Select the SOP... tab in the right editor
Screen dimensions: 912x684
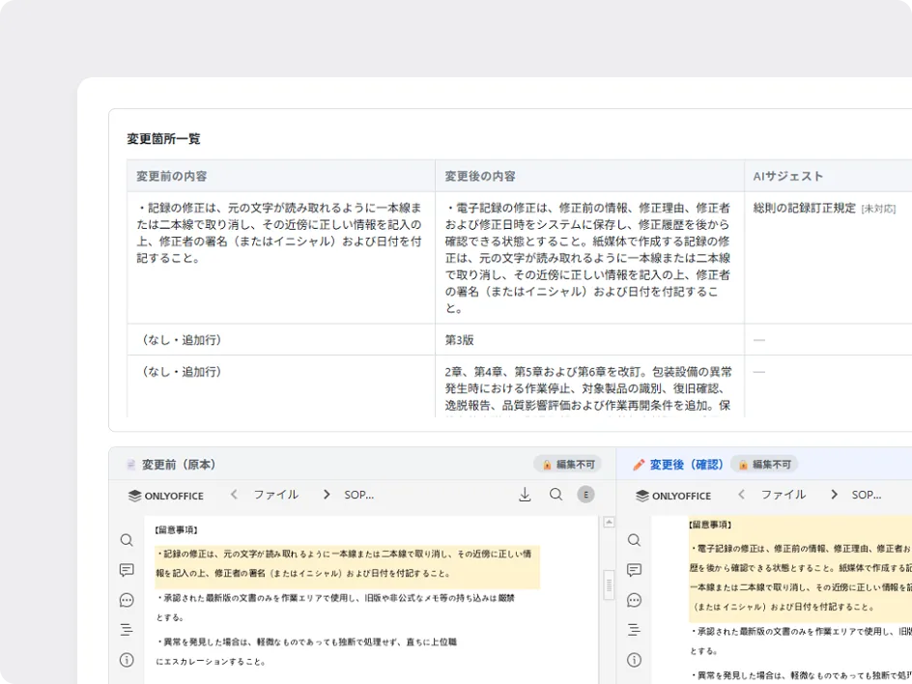click(x=867, y=495)
